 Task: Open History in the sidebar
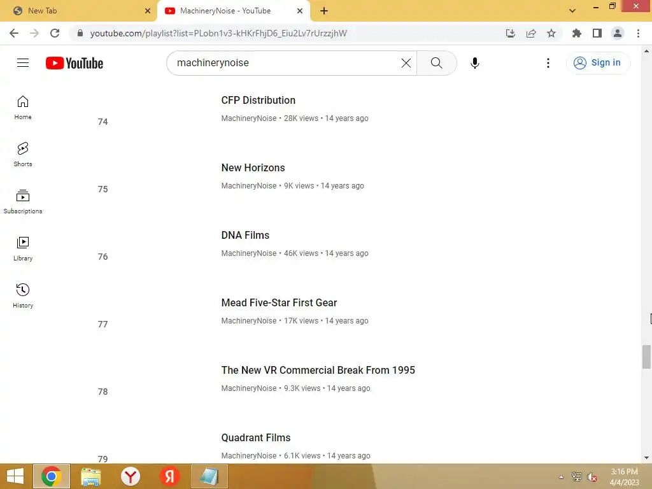coord(23,295)
